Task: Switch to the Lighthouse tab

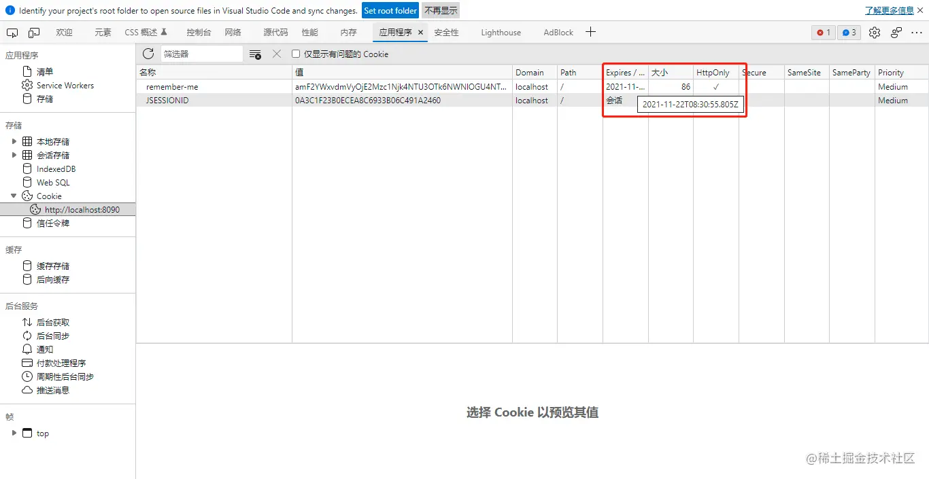Action: coord(501,33)
